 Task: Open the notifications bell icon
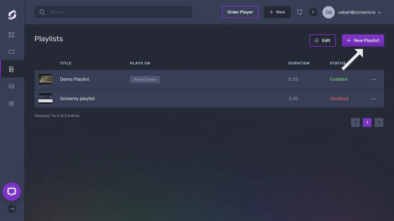click(299, 12)
